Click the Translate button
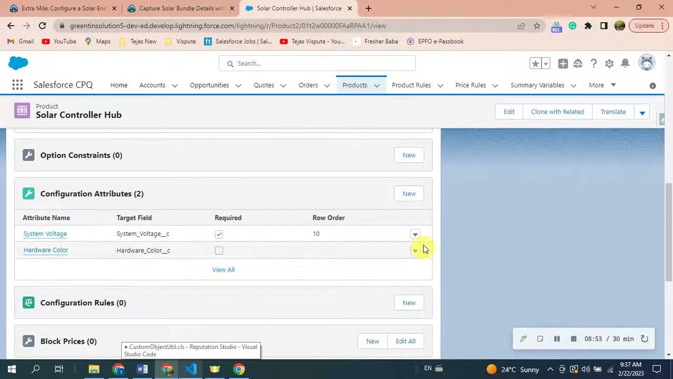 click(613, 112)
